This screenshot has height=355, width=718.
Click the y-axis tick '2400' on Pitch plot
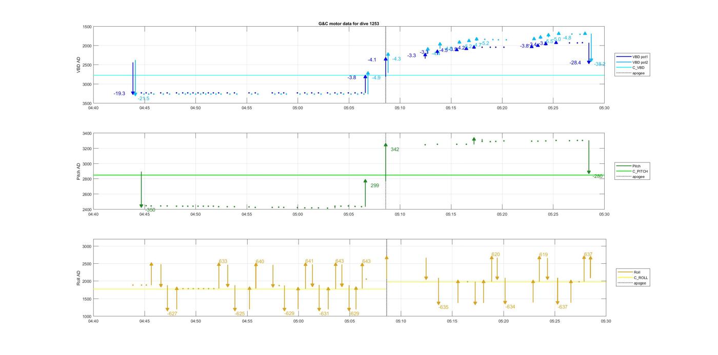pos(87,210)
